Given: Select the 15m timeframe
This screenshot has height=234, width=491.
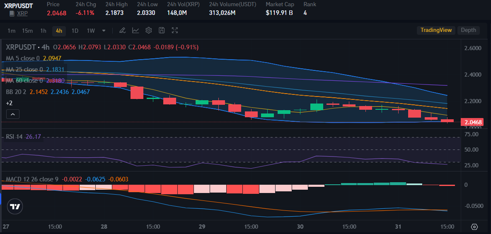Looking at the screenshot, I should (x=27, y=30).
